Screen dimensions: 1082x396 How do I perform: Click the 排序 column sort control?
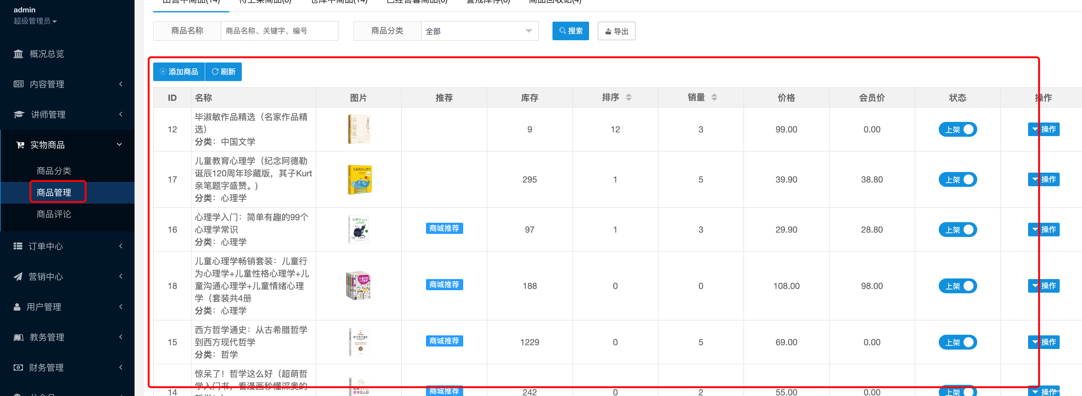click(x=628, y=98)
